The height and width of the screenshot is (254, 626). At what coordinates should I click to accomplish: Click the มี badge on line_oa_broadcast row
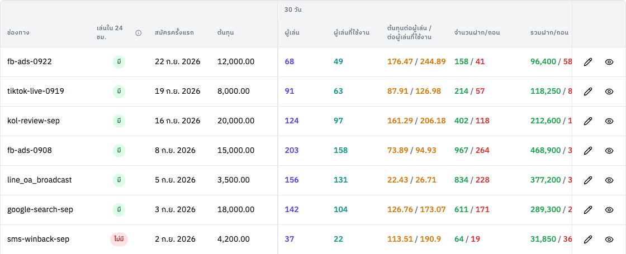point(119,180)
